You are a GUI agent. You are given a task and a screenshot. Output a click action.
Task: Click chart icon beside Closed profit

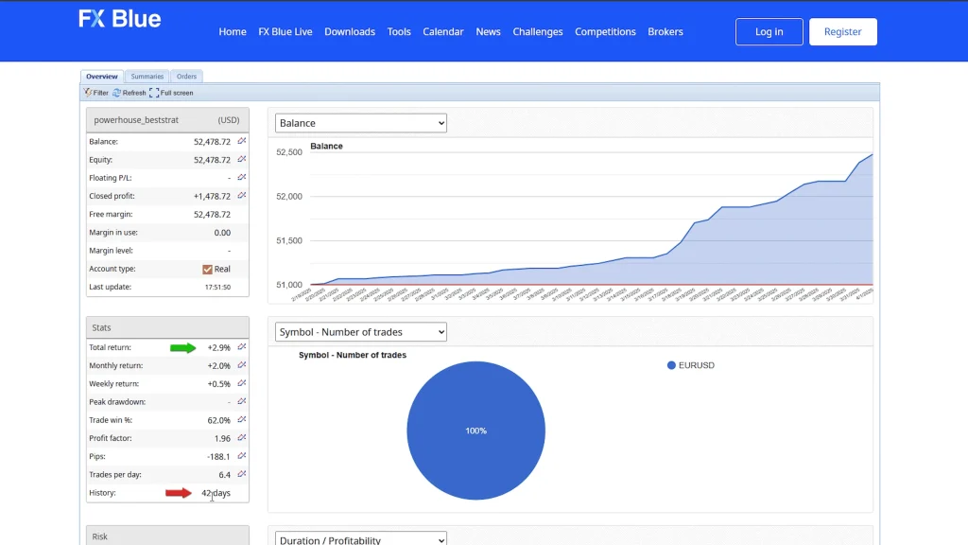point(242,196)
